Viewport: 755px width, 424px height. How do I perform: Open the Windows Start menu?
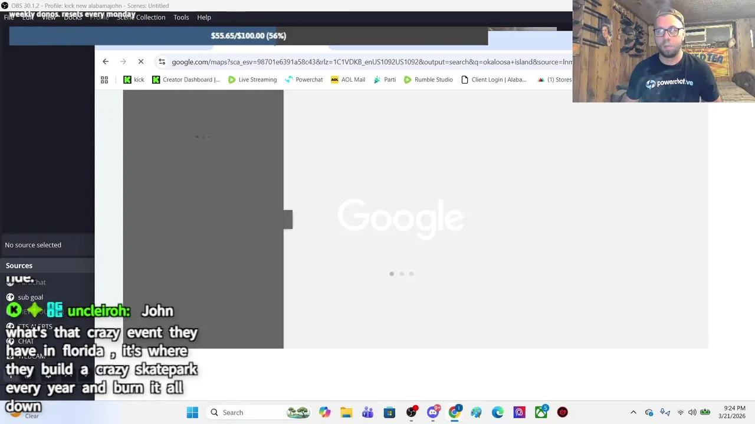[x=192, y=412]
